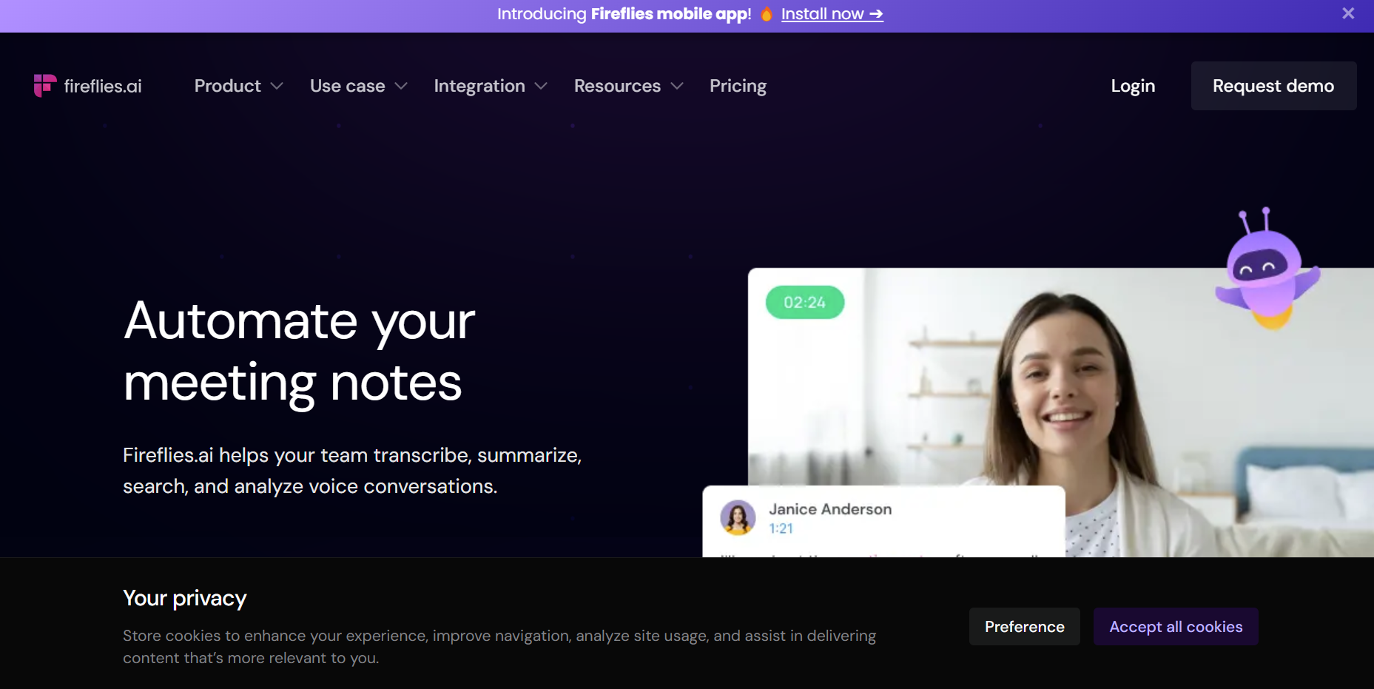Open cookie Preference settings

(x=1024, y=627)
